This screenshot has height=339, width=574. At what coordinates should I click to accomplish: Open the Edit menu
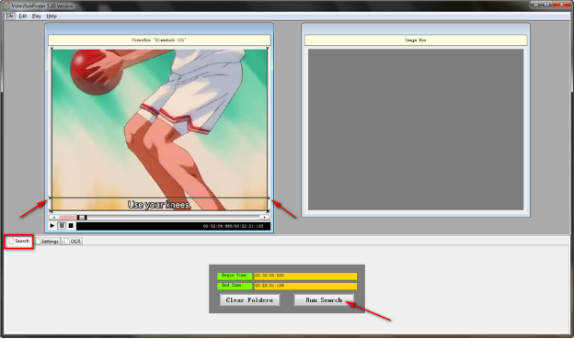point(23,17)
